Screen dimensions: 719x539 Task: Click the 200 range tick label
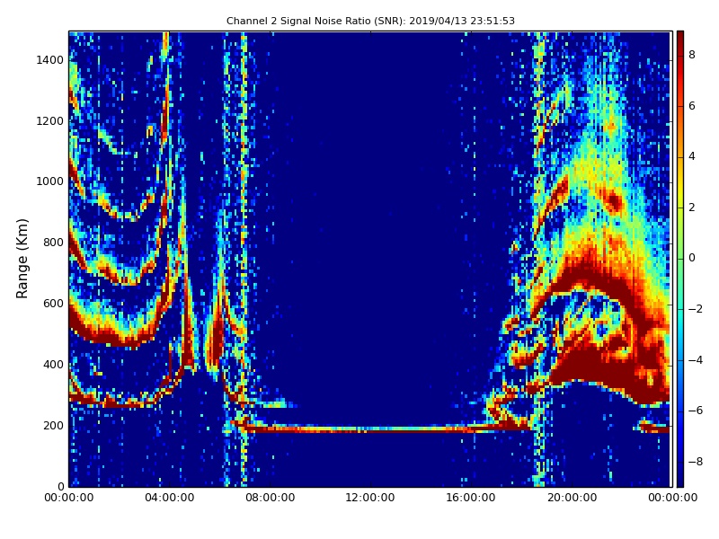(x=53, y=425)
